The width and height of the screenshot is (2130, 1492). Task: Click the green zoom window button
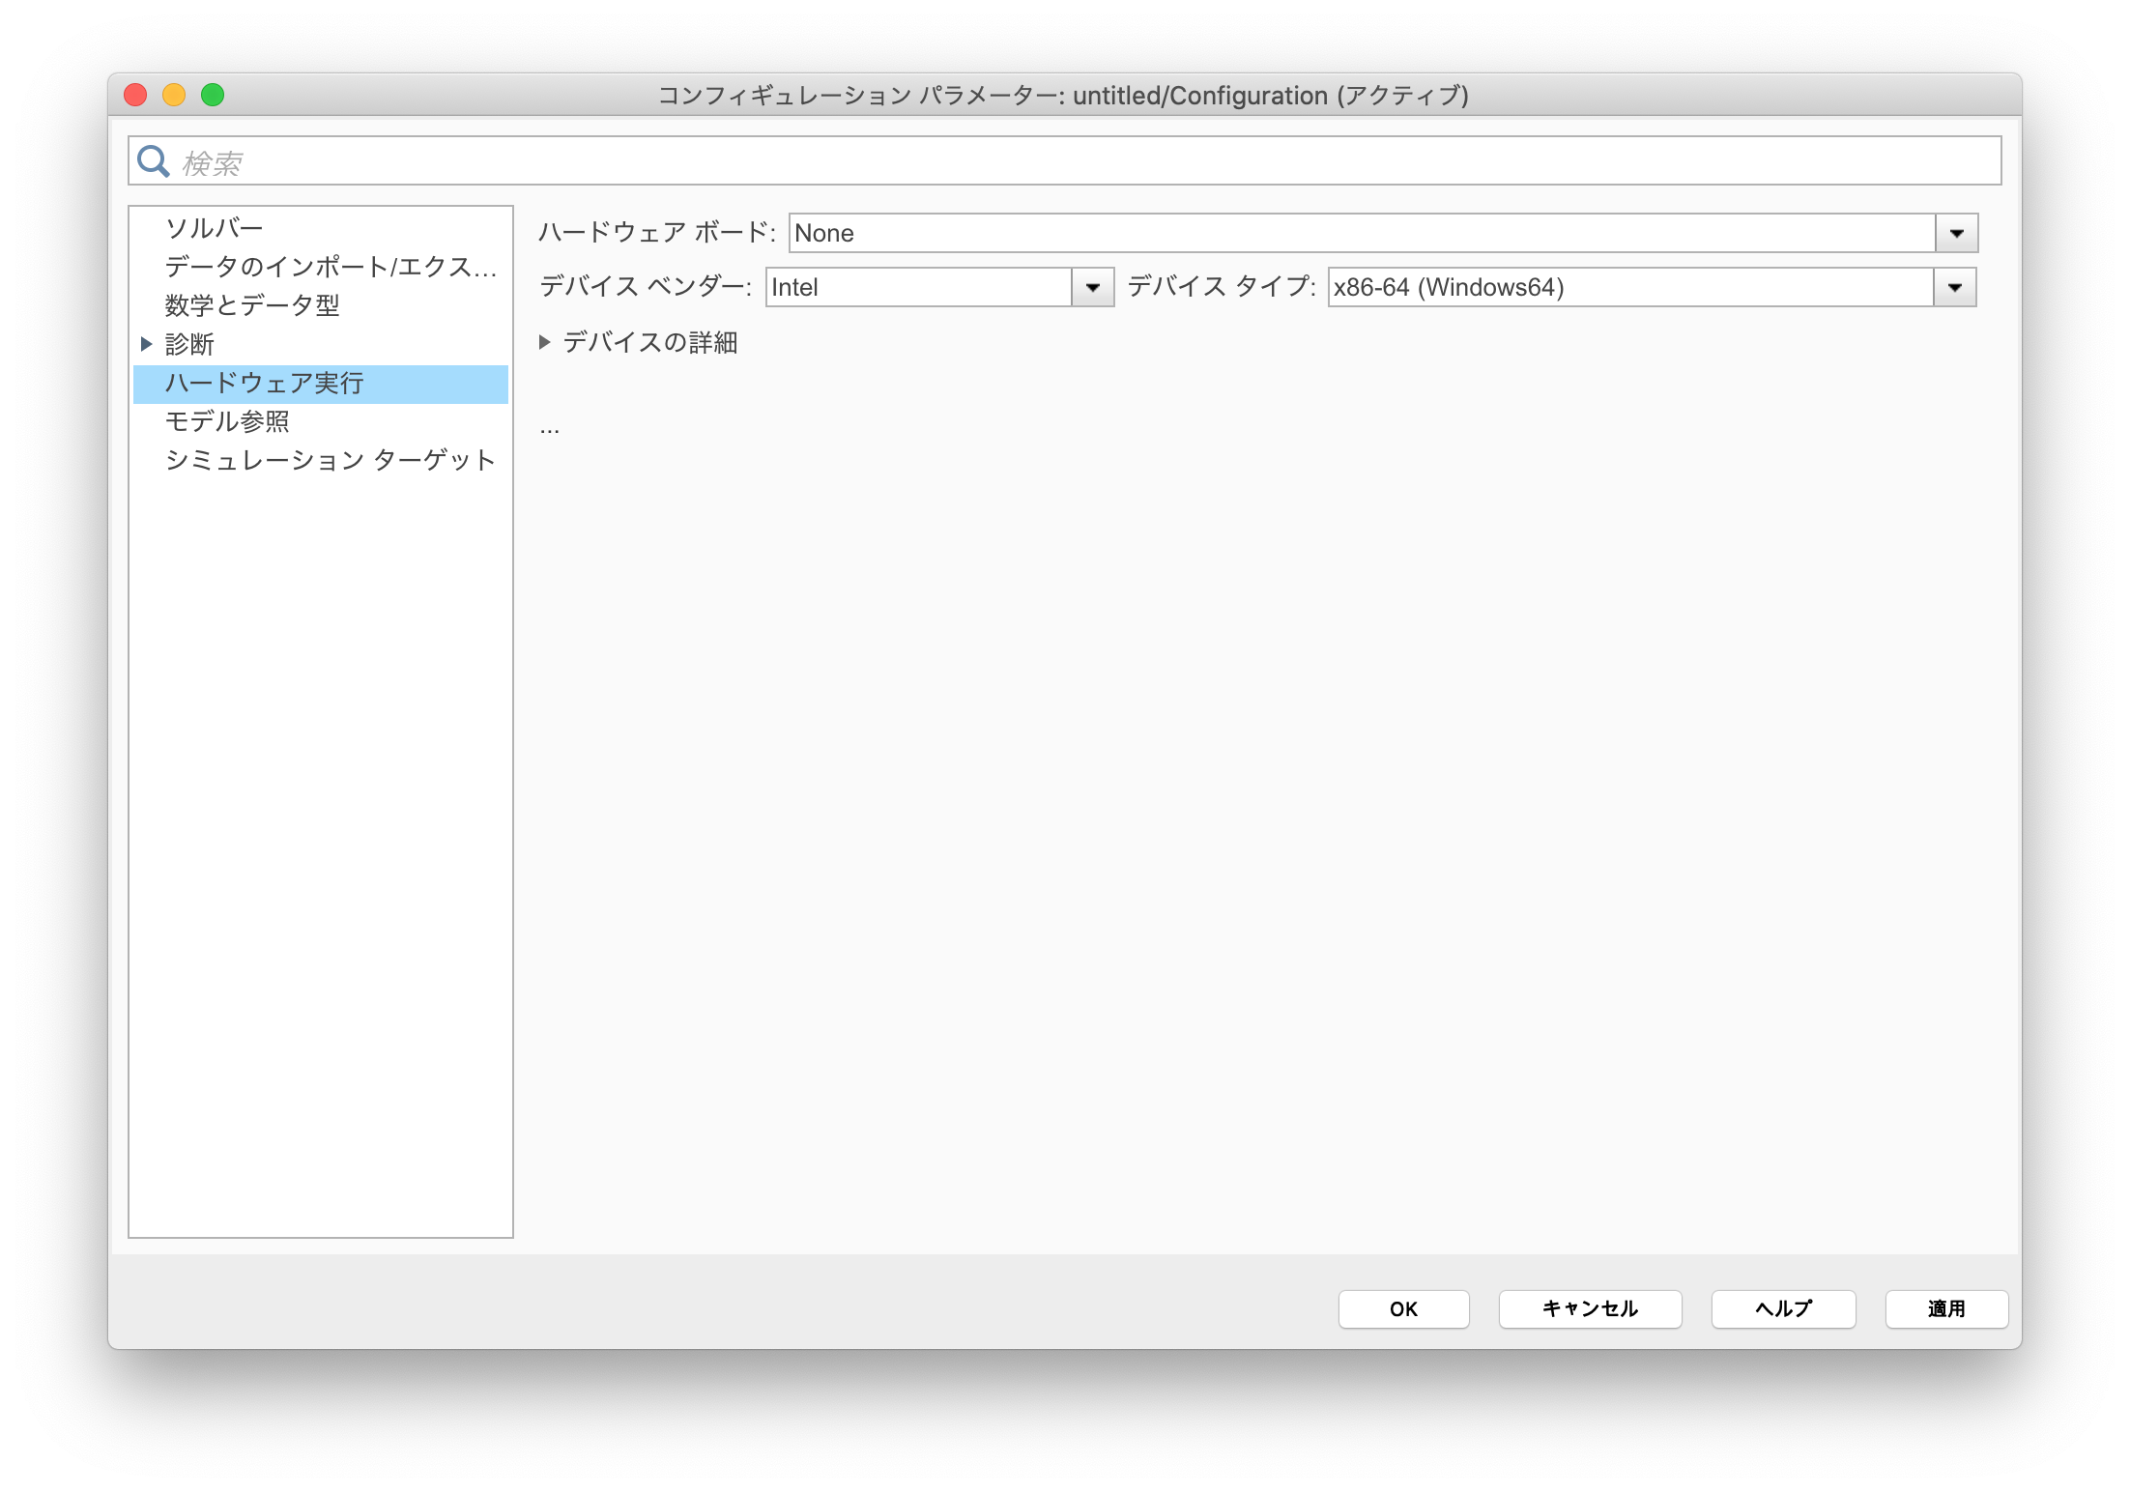pyautogui.click(x=213, y=95)
